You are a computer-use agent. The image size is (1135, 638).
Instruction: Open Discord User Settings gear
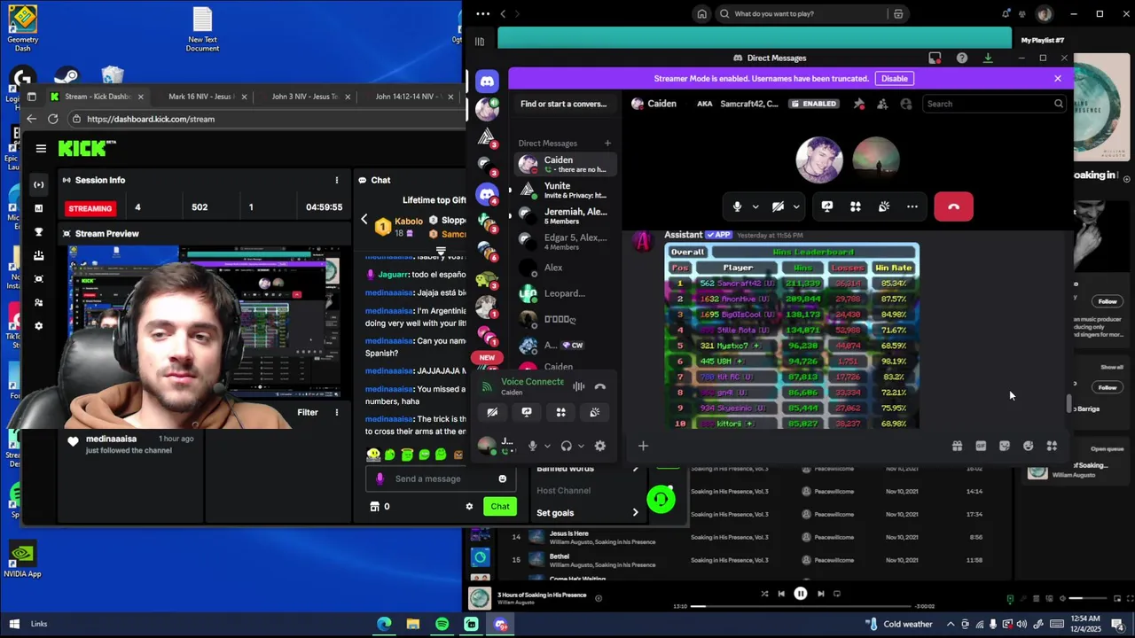coord(600,446)
